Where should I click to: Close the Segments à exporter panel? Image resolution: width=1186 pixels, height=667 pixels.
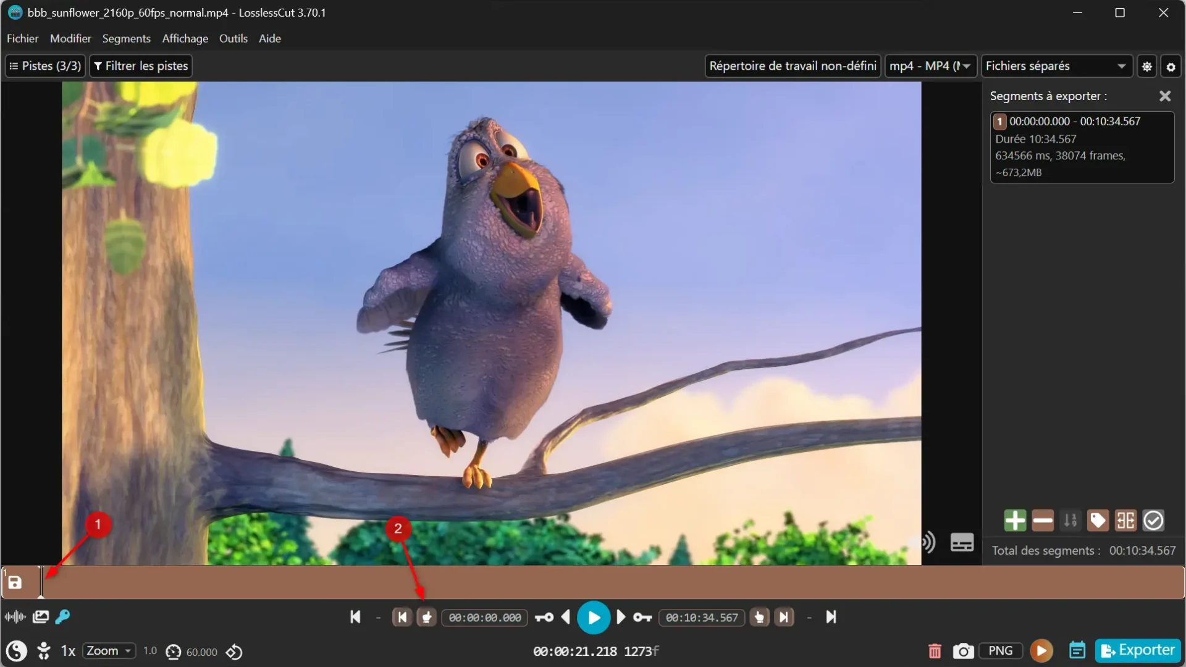(x=1165, y=96)
